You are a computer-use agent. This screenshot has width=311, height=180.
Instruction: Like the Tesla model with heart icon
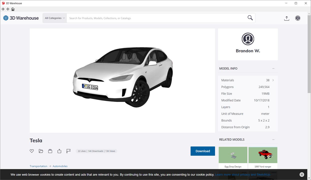point(32,151)
